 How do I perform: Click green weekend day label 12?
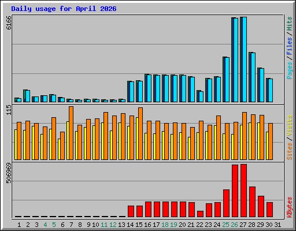tap(113, 225)
